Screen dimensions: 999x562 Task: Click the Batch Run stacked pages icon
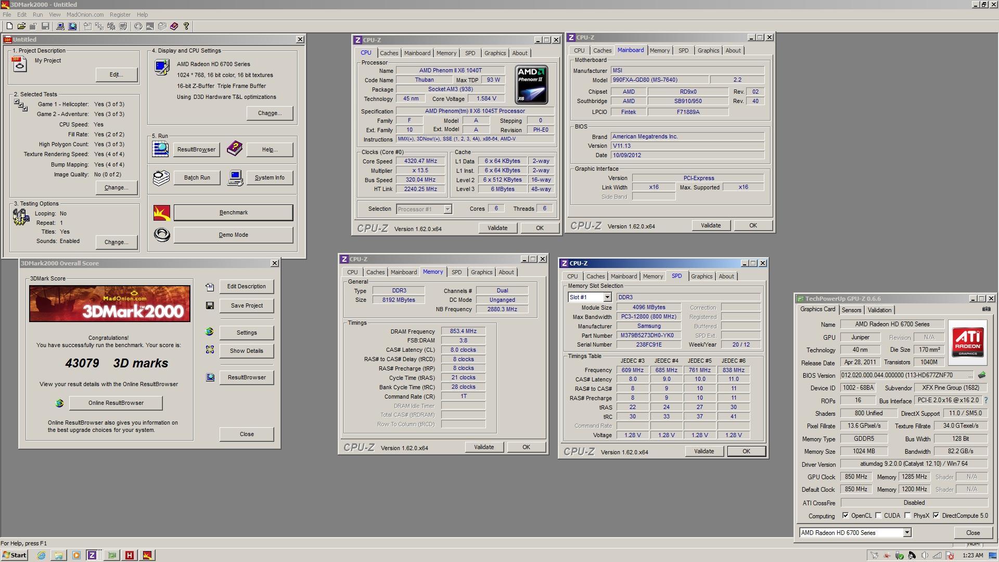161,177
